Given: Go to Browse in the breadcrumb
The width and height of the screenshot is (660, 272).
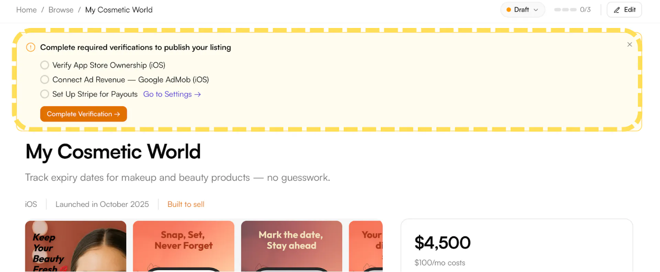Looking at the screenshot, I should pyautogui.click(x=61, y=10).
